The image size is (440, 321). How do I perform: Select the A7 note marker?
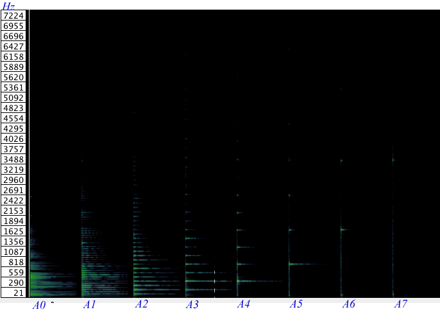400,304
